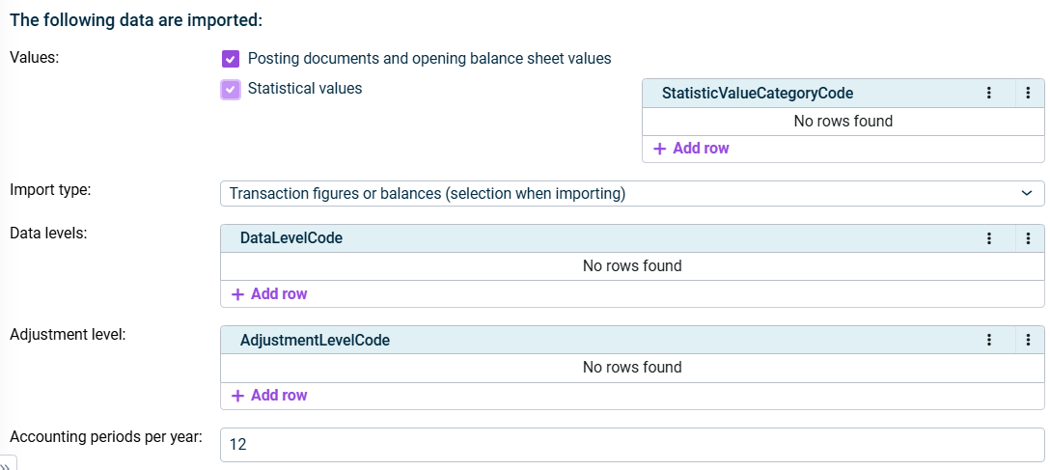Toggle the Statistical values checkbox
This screenshot has width=1050, height=470.
230,90
